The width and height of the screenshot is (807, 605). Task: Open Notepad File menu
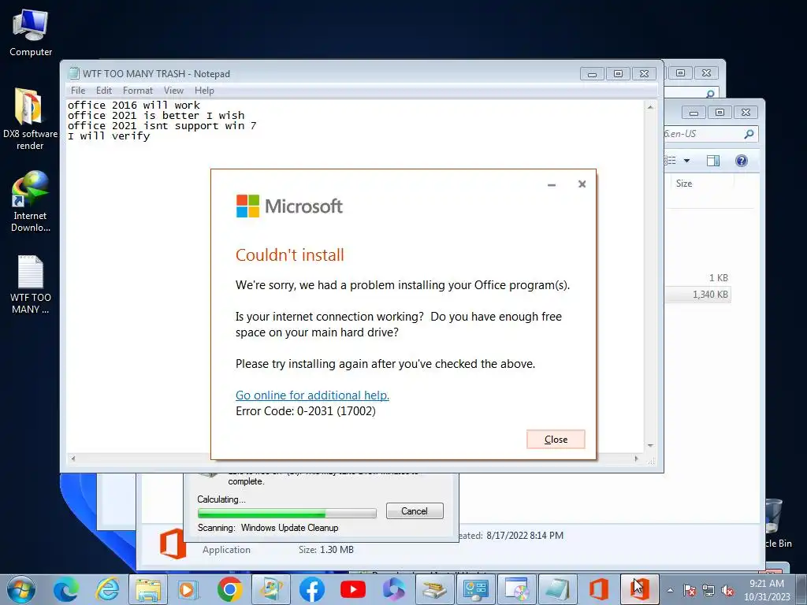pos(78,91)
